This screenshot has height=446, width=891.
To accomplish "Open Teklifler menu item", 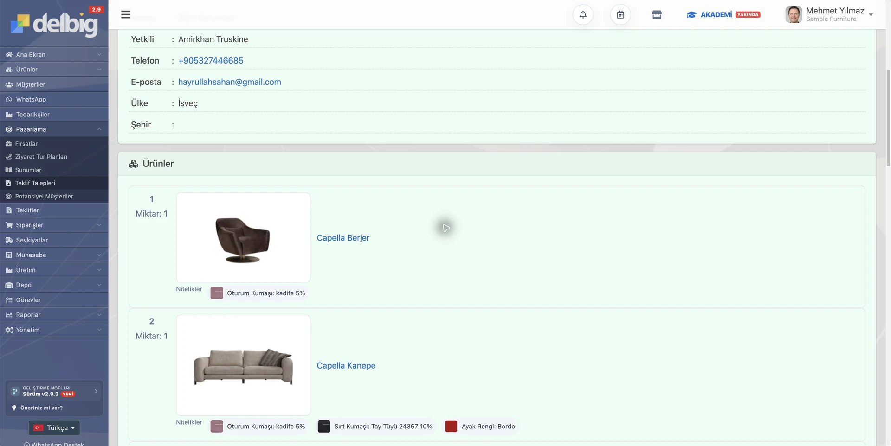I will point(54,210).
